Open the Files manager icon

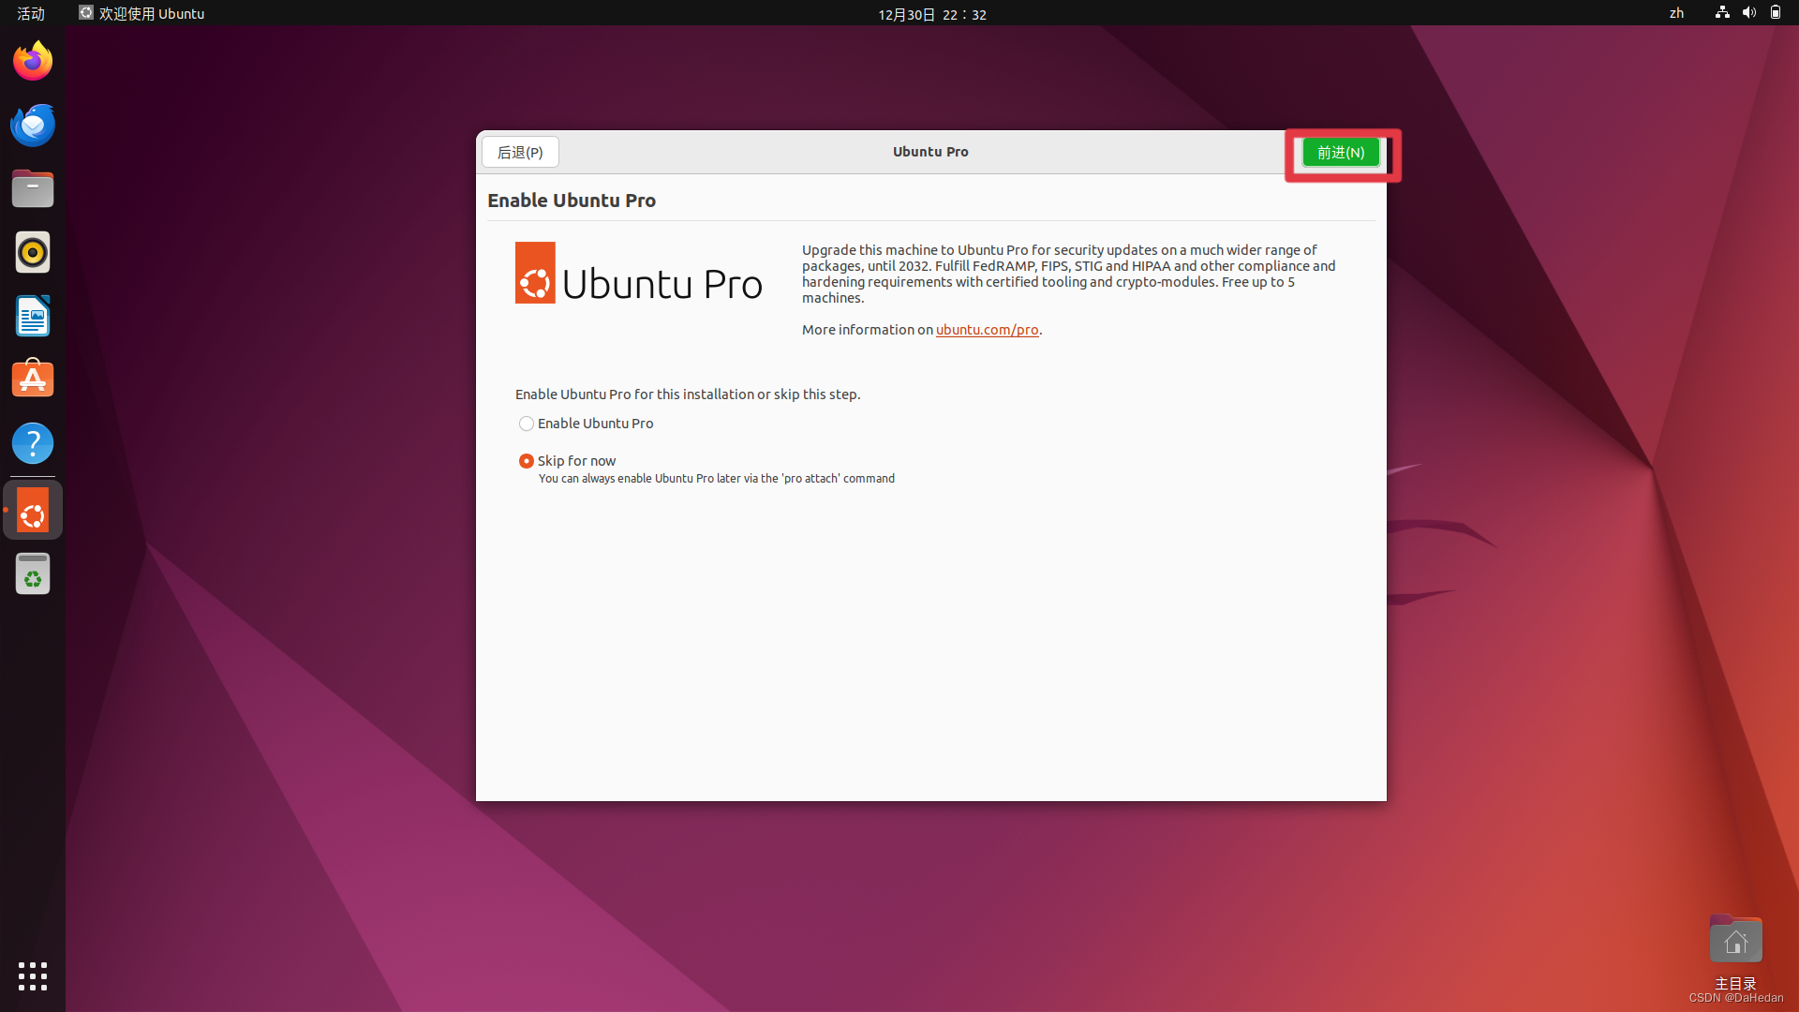tap(33, 189)
